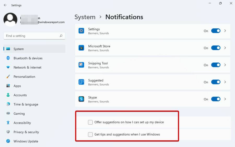Switch off Skype notifications toggle
This screenshot has width=235, height=147.
216,99
